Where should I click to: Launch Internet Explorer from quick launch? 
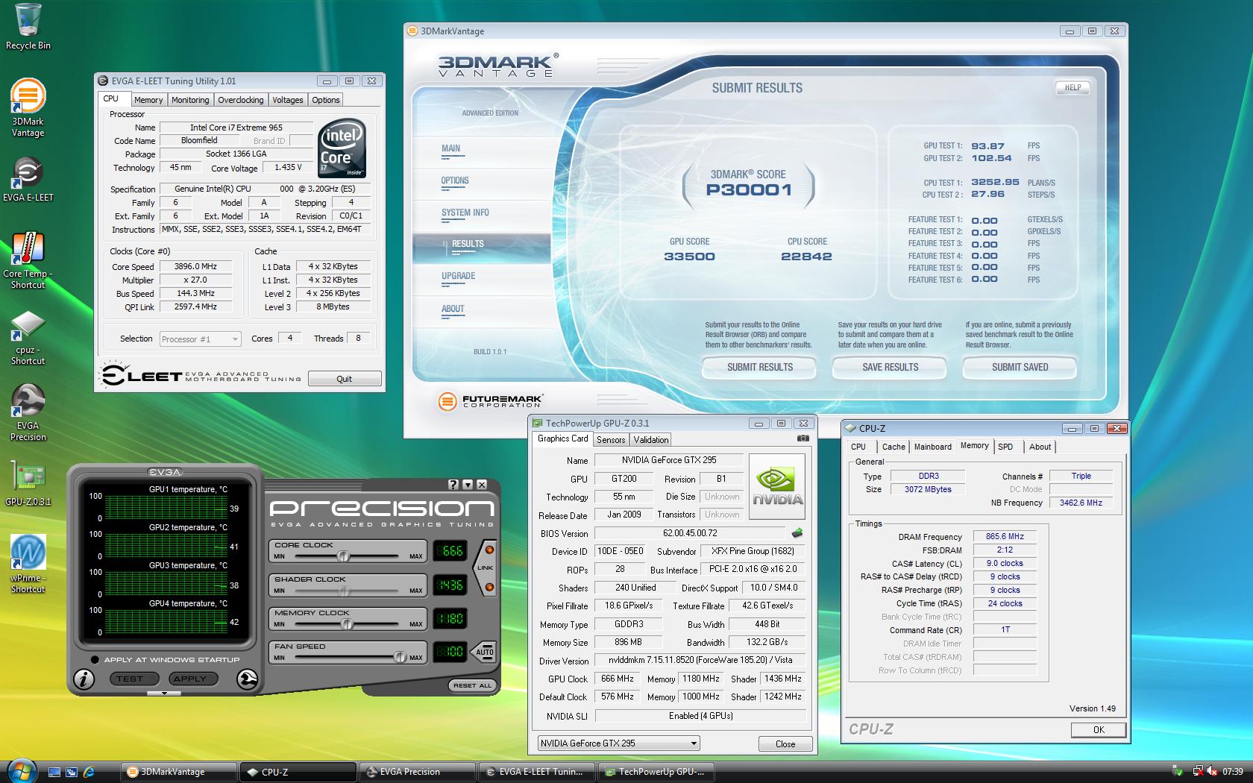(x=89, y=772)
